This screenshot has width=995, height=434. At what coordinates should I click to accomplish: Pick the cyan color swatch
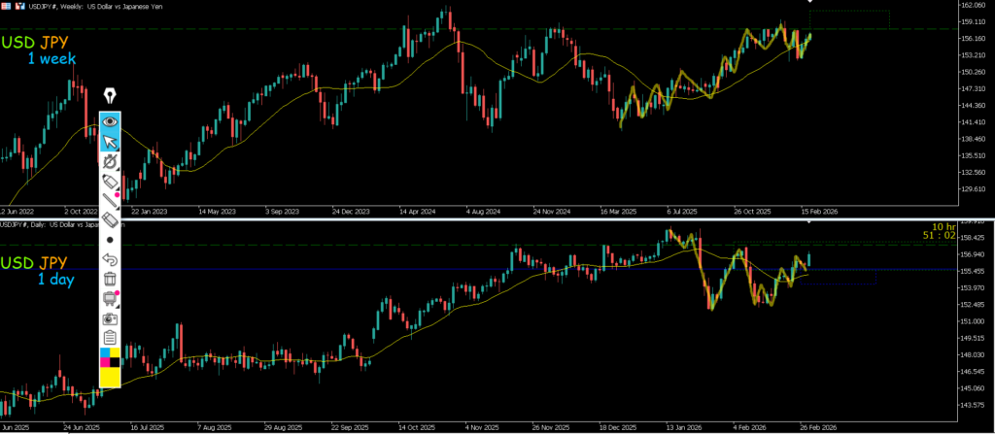tap(105, 351)
